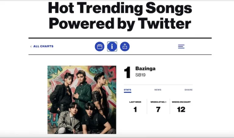Click the Weeks at No. 1 value 7
The height and width of the screenshot is (138, 234).
[x=158, y=109]
